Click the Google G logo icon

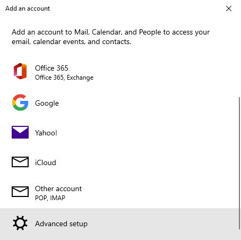point(20,102)
